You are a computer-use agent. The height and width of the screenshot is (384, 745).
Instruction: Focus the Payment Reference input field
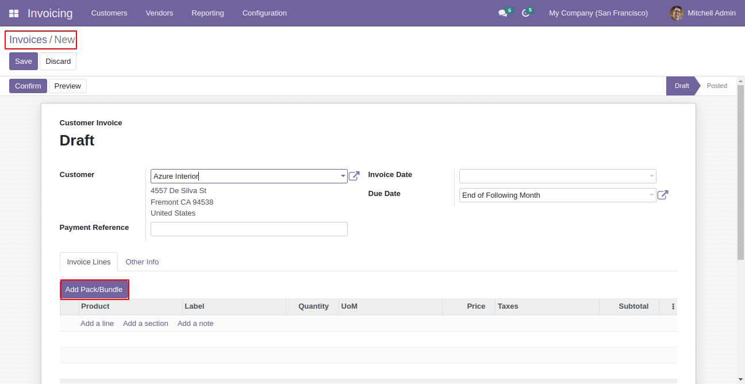pyautogui.click(x=249, y=229)
